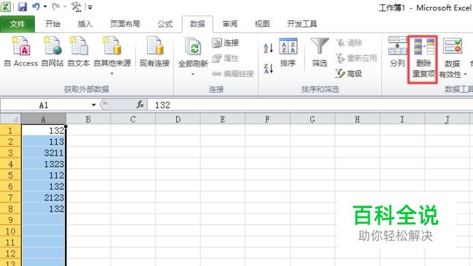This screenshot has height=266, width=473.
Task: Click cell A3 containing 3211
Action: (44, 153)
